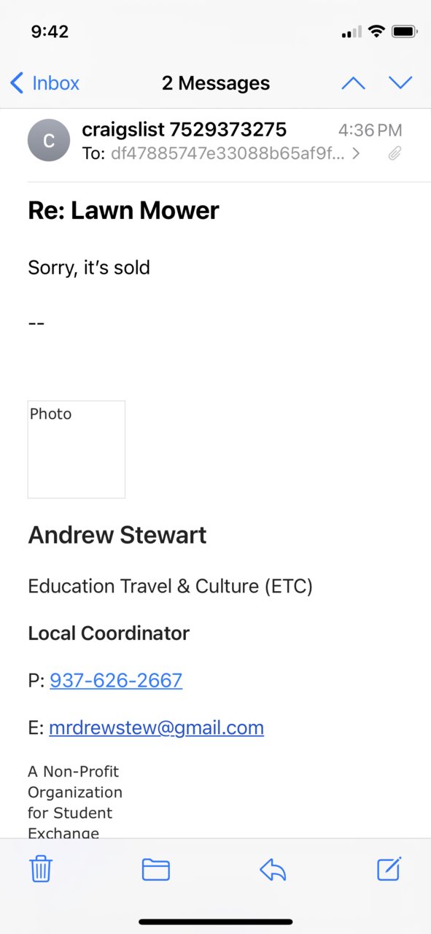Tap the trash icon to delete message
Viewport: 431px width, 934px height.
pos(41,869)
